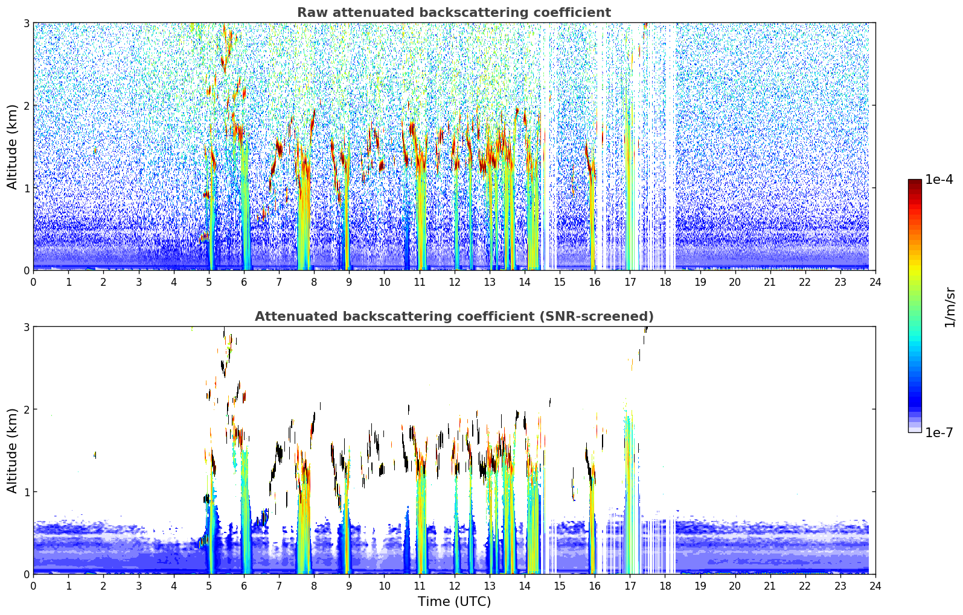Click the 2 km altitude tick on top plot

(27, 106)
